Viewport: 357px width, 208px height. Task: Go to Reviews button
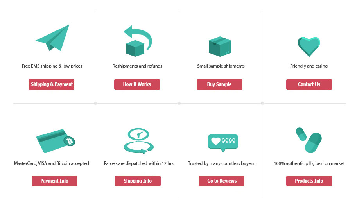point(222,181)
